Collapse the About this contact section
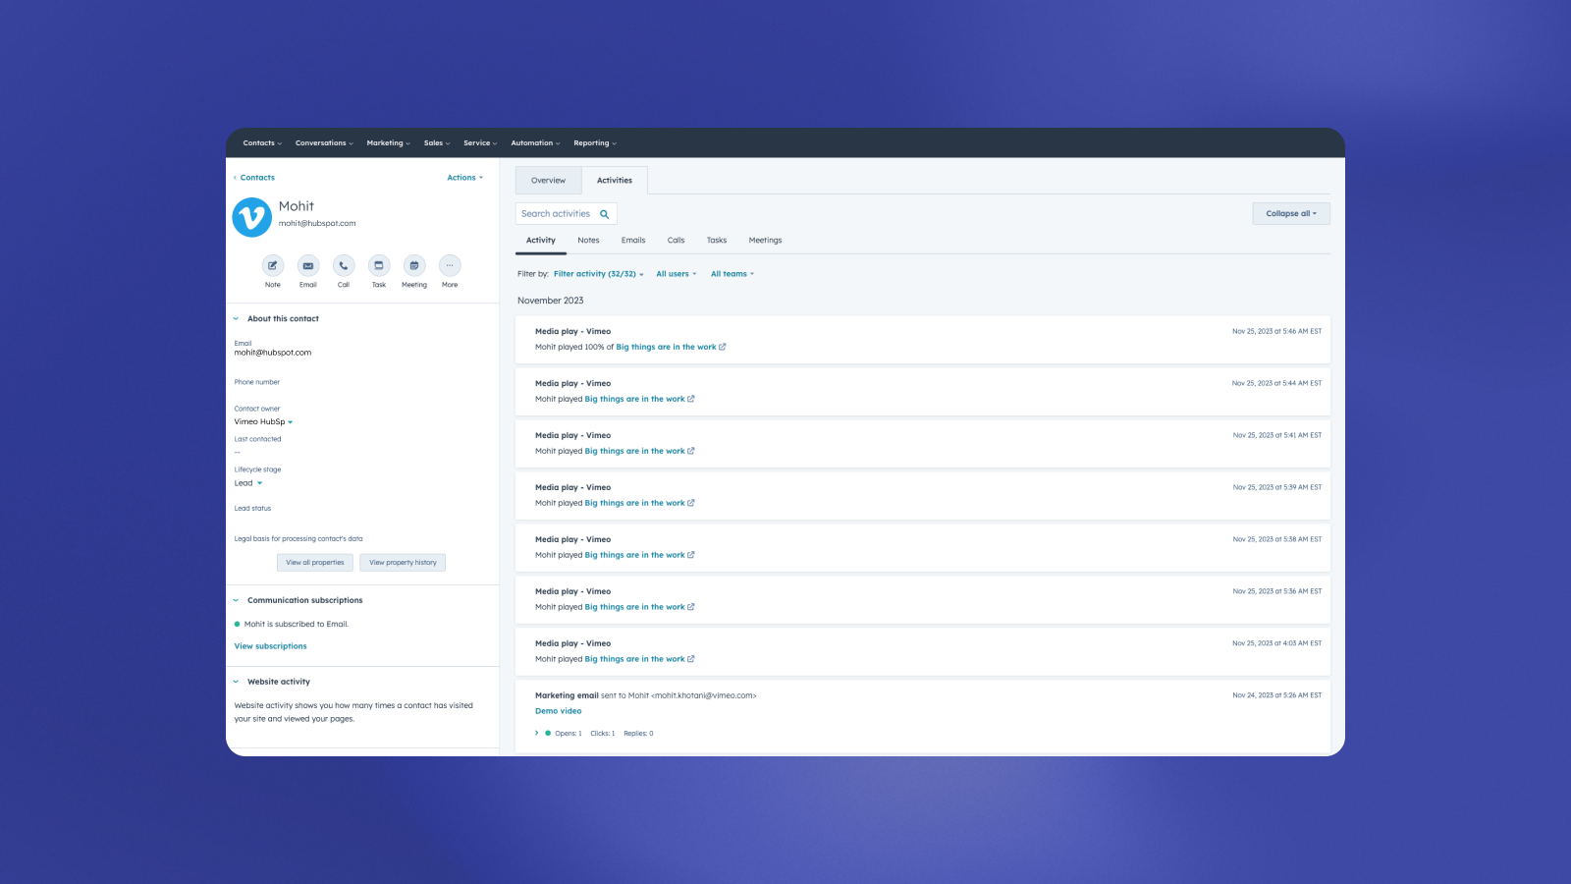Screen dimensions: 1571x884 click(x=236, y=319)
